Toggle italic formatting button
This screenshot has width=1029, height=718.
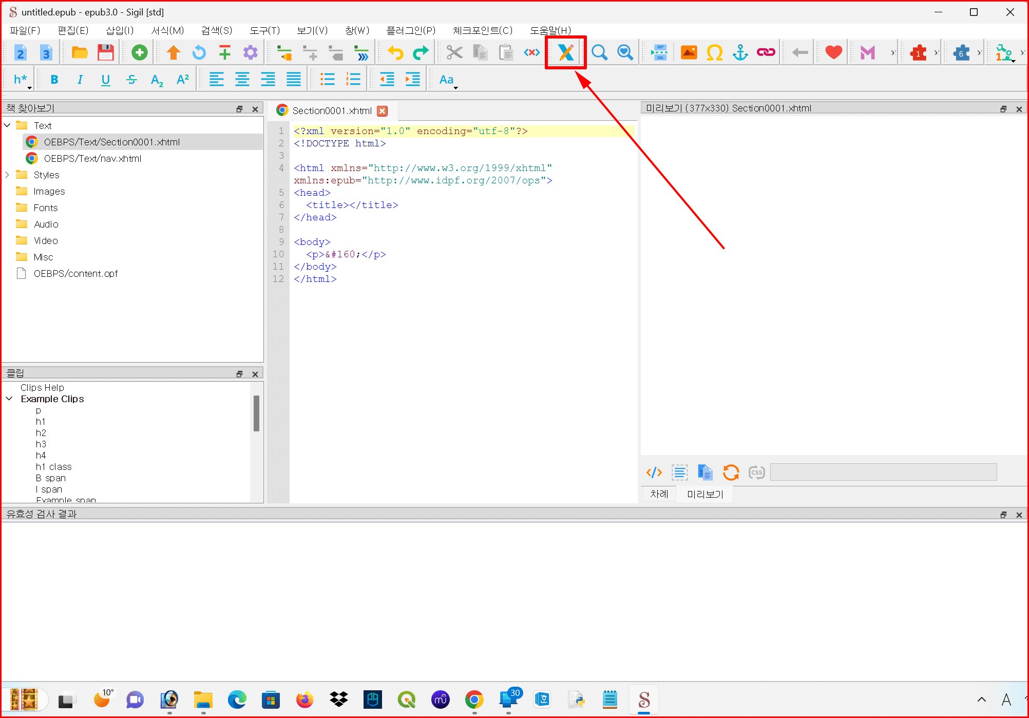point(80,80)
